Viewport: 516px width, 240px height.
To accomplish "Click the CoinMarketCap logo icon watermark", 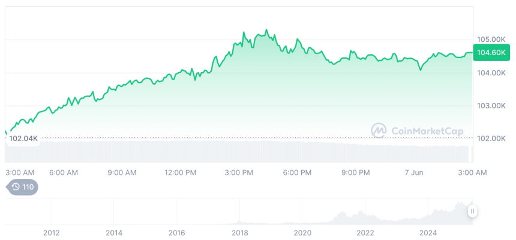I will (379, 130).
